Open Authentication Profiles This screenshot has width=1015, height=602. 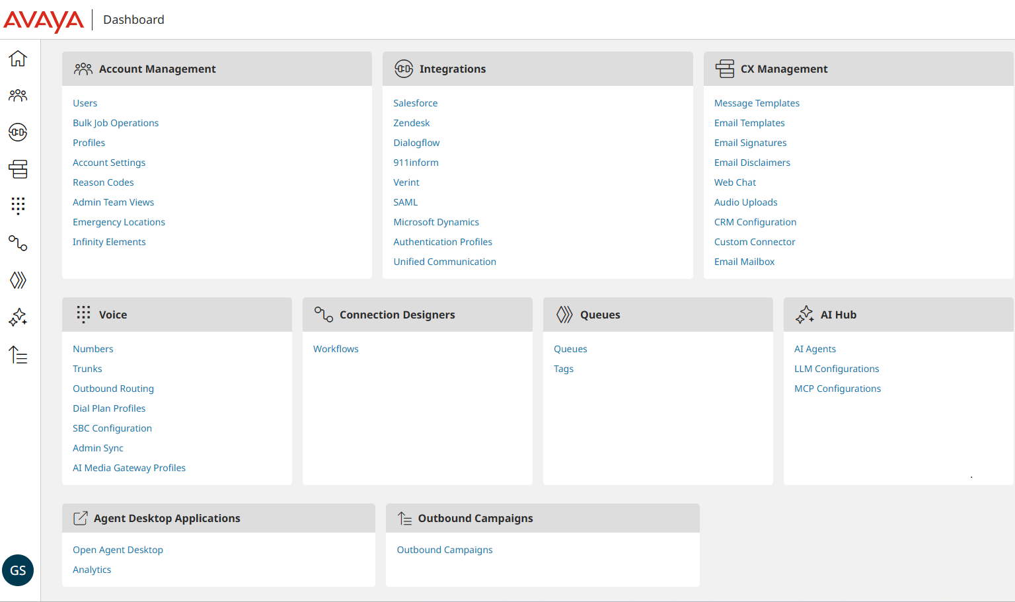pyautogui.click(x=443, y=242)
